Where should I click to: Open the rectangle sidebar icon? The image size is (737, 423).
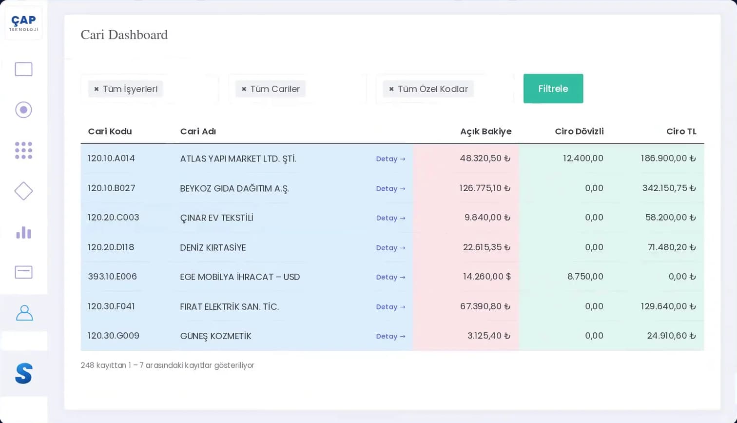(23, 69)
